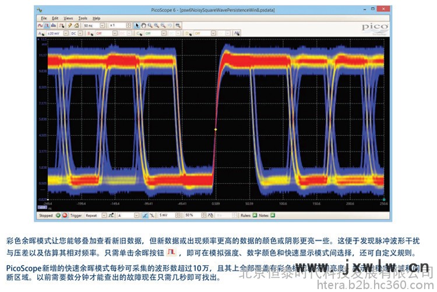The height and width of the screenshot is (292, 437).
Task: Open channel C options icon
Action: tap(139, 33)
